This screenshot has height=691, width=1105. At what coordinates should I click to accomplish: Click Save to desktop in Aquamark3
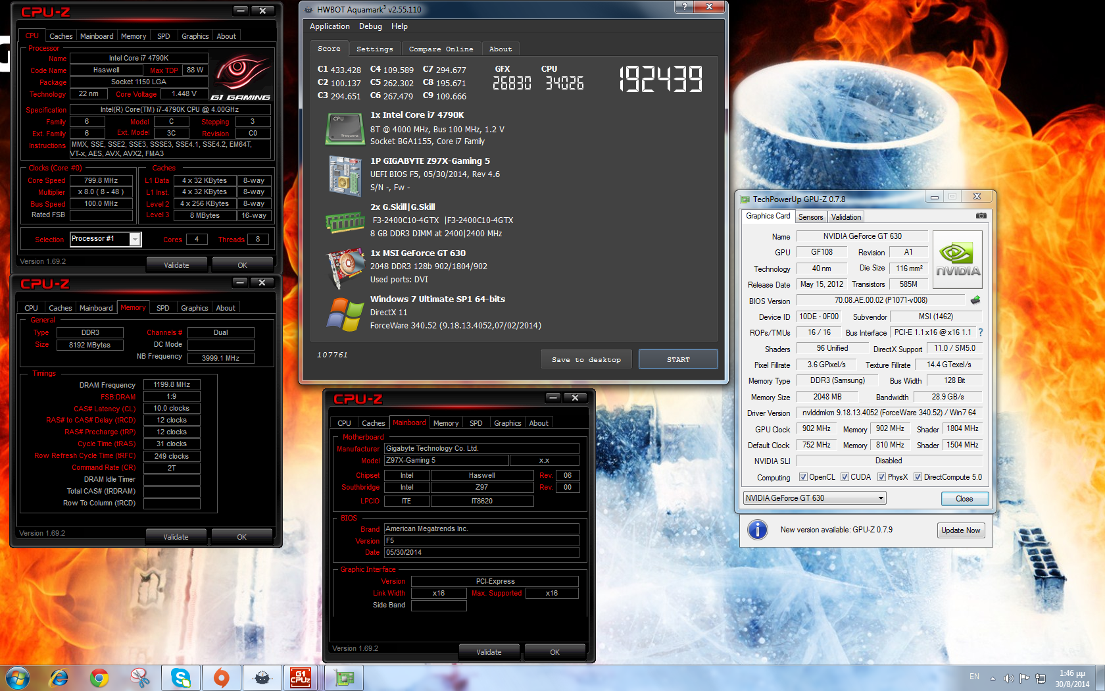pos(586,359)
